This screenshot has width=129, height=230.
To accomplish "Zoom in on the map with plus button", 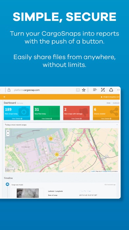I will pyautogui.click(x=8, y=131).
